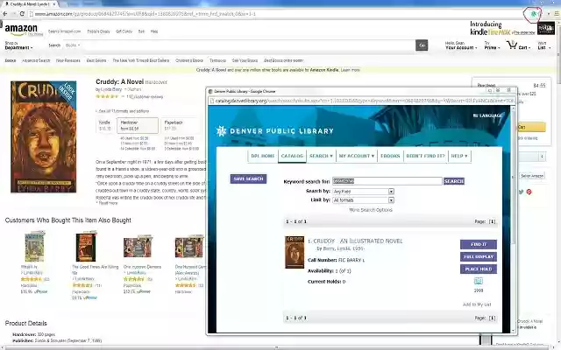Screen dimensions: 561x350
Task: Click the book format icon above 1999
Action: click(479, 281)
